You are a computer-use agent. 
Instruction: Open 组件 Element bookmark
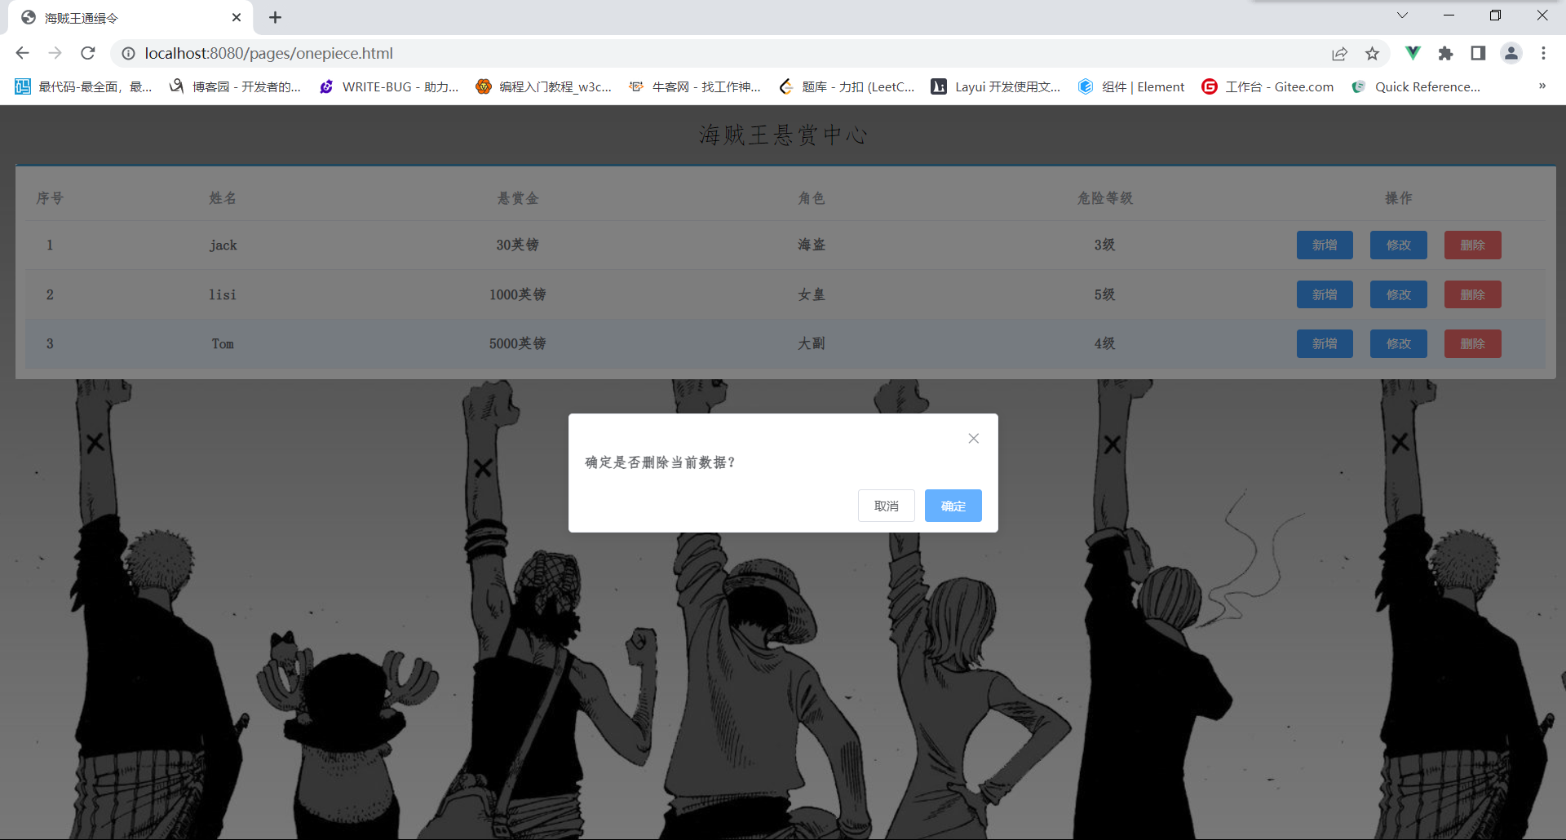1131,86
